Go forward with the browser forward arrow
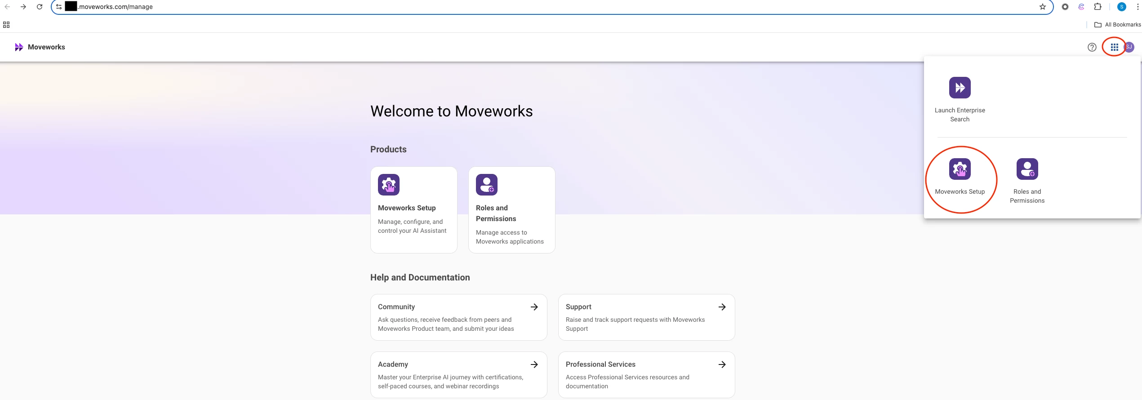The width and height of the screenshot is (1142, 400). (x=23, y=7)
